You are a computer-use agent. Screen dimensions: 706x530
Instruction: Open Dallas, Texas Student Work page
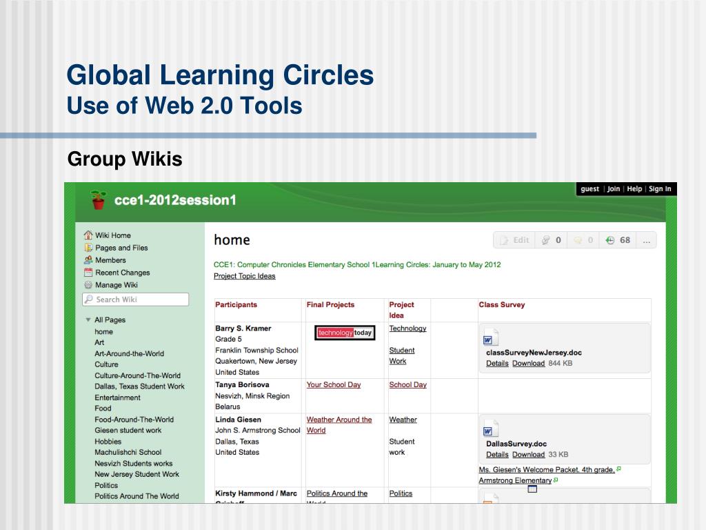[139, 386]
